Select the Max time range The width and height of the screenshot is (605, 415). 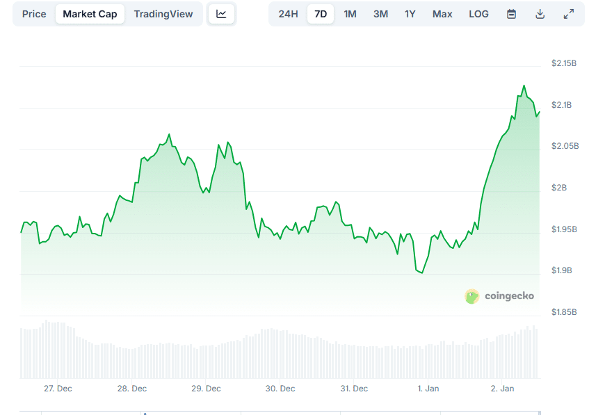coord(442,14)
